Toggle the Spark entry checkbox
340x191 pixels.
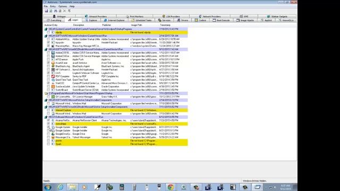48,144
